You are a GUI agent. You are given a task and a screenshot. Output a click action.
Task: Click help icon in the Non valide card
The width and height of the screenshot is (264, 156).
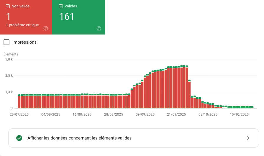click(46, 29)
